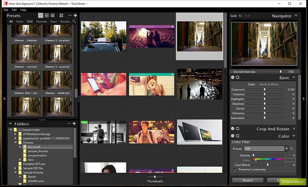Select Color mode in Basic panel
The width and height of the screenshot is (308, 187).
[251, 84]
